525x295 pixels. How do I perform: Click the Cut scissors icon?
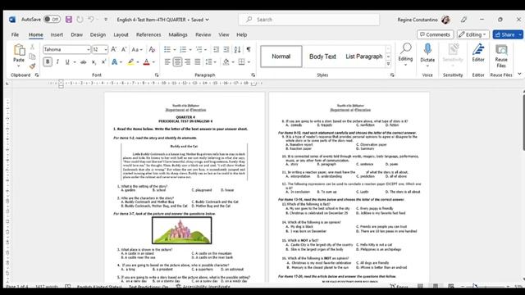pos(33,48)
